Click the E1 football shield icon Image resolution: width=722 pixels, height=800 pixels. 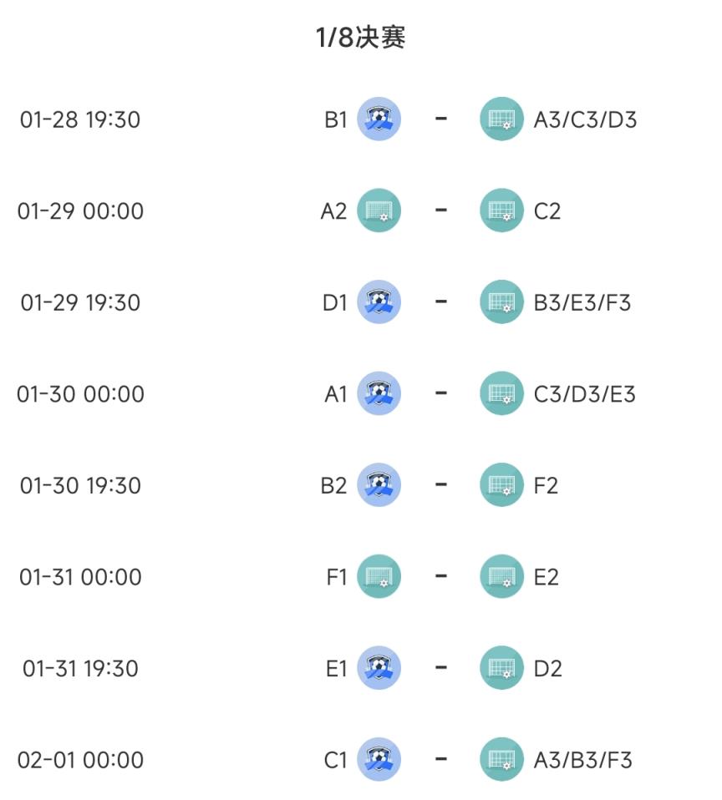tap(379, 668)
